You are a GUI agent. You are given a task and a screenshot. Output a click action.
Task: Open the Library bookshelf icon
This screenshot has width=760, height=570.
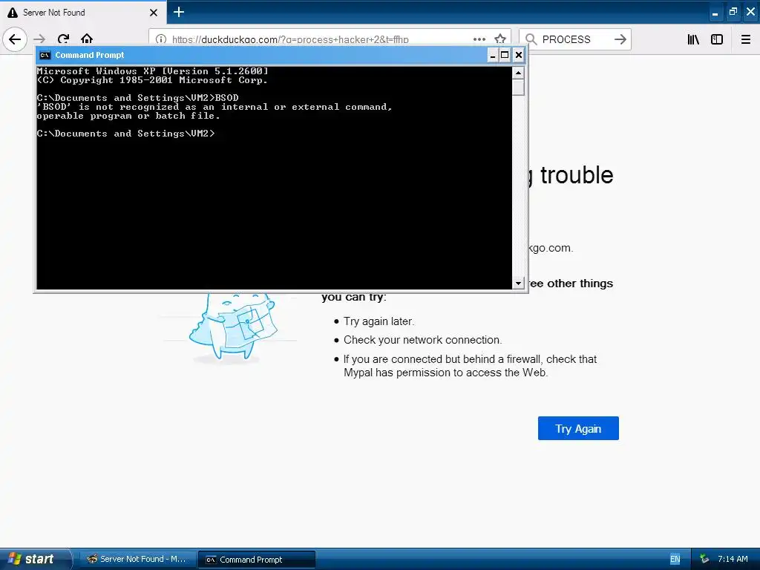pyautogui.click(x=694, y=39)
